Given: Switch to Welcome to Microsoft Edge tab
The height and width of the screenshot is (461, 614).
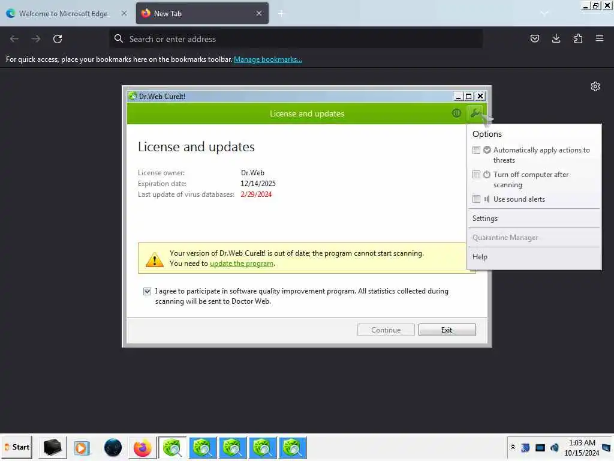Looking at the screenshot, I should [63, 13].
